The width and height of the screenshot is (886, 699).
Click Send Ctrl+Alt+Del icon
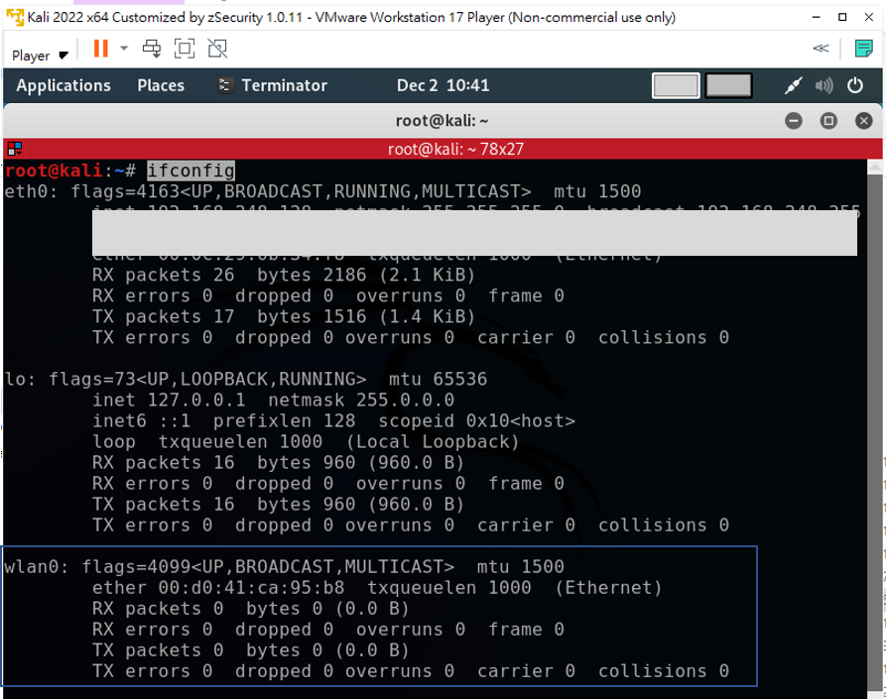[x=152, y=49]
